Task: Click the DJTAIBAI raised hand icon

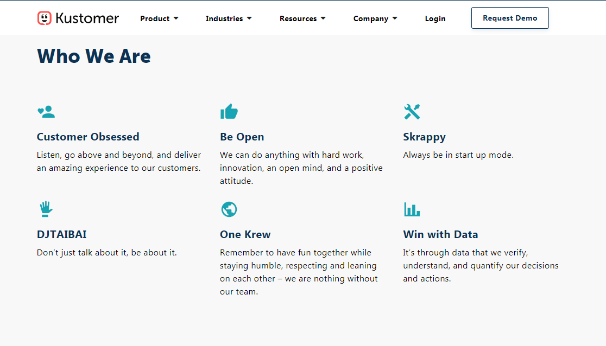Action: tap(46, 209)
